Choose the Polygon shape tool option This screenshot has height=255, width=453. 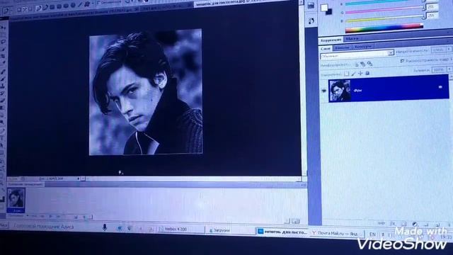73,5
